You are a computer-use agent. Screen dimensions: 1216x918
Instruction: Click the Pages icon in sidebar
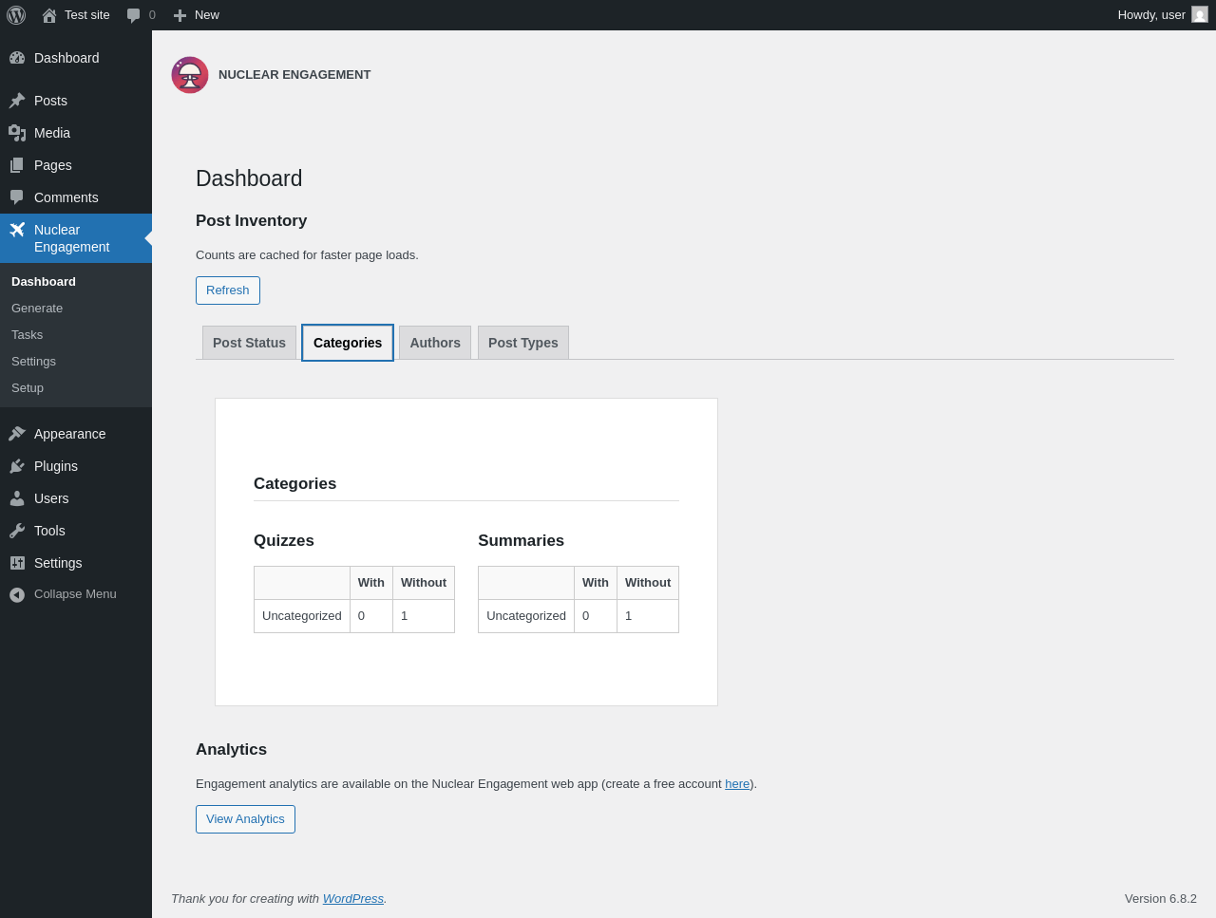[x=17, y=165]
